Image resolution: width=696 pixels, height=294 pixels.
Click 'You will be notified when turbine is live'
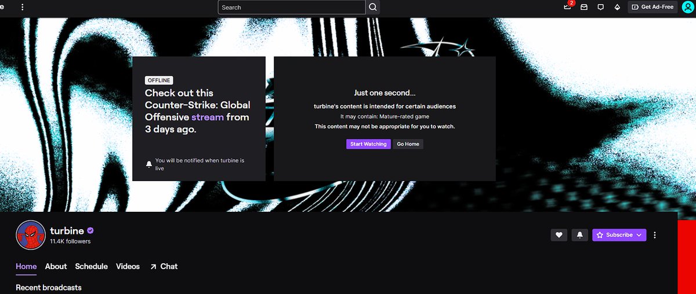pyautogui.click(x=200, y=164)
